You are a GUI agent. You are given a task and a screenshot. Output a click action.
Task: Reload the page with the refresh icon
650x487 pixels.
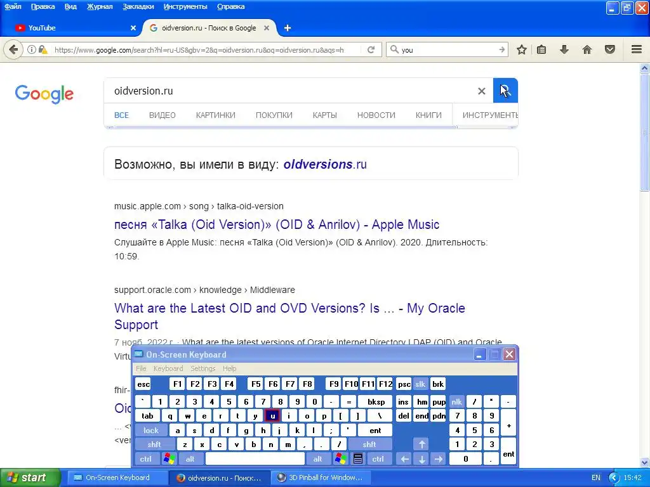[x=371, y=49]
